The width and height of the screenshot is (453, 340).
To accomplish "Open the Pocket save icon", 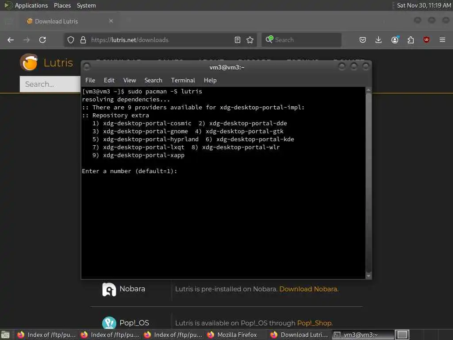I will point(363,40).
